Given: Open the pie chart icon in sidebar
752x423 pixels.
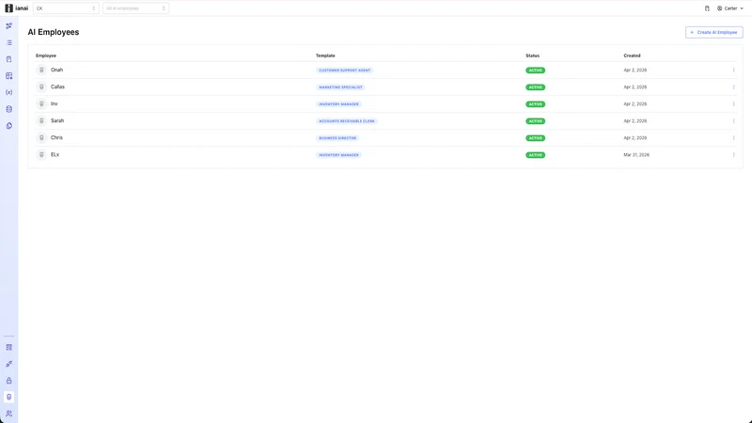Looking at the screenshot, I should [9, 126].
